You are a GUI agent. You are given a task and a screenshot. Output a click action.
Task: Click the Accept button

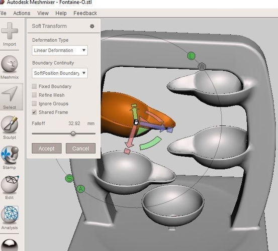click(x=47, y=148)
